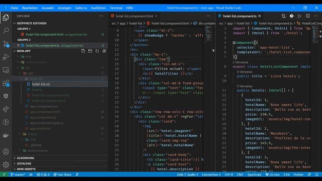Collapse the MON-APP folder section
The image size is (322, 181).
15,51
